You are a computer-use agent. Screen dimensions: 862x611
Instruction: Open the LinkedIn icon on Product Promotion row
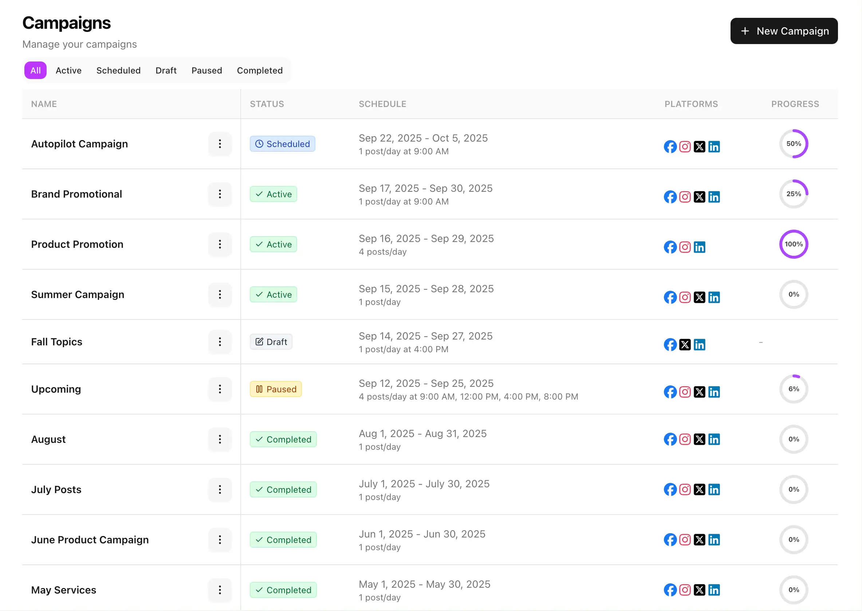(x=700, y=247)
